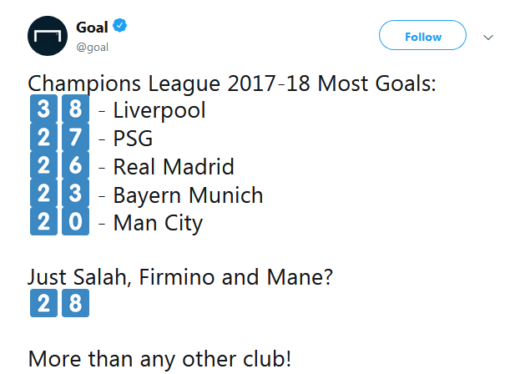Click the blue verified badge beside Goal

point(120,28)
